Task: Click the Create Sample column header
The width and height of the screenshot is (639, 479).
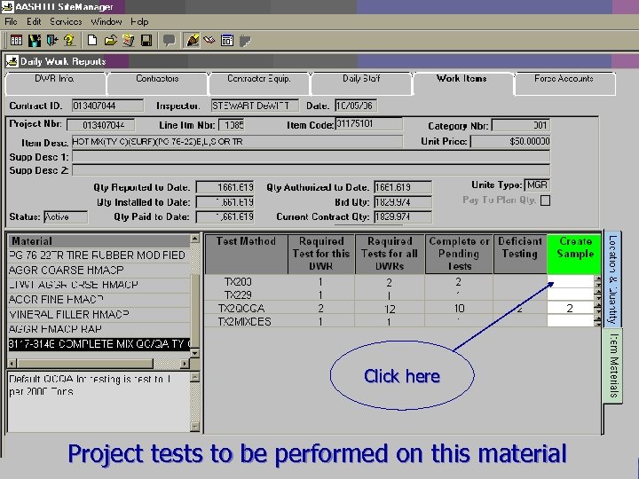Action: point(574,254)
